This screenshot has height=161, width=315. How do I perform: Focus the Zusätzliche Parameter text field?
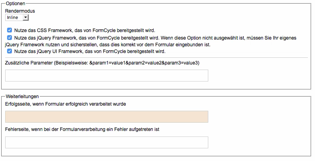(x=107, y=76)
